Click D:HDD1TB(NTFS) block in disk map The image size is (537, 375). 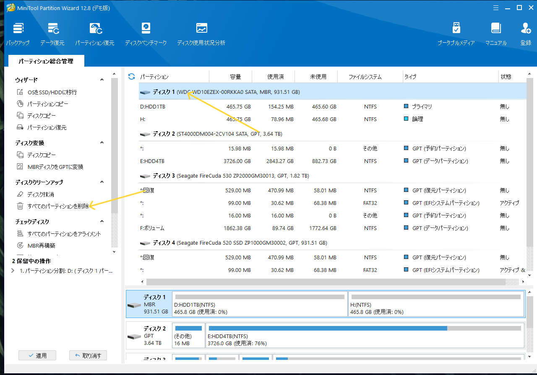point(260,304)
